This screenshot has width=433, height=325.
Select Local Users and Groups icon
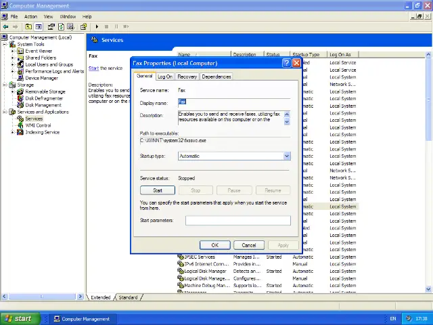tap(20, 64)
